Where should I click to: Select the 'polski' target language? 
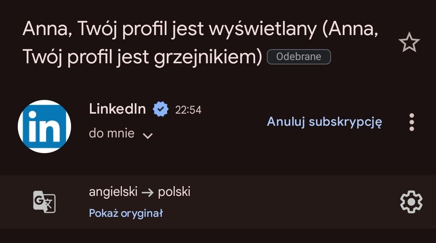point(174,192)
